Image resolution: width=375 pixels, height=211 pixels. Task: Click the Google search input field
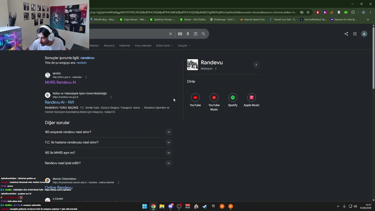click(x=128, y=34)
